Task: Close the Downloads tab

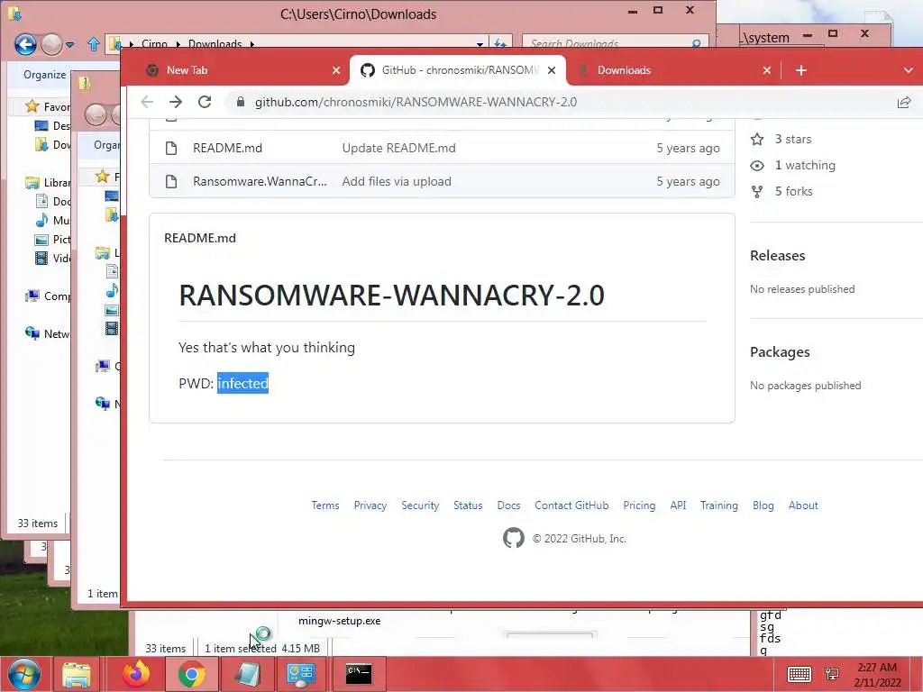Action: click(766, 70)
